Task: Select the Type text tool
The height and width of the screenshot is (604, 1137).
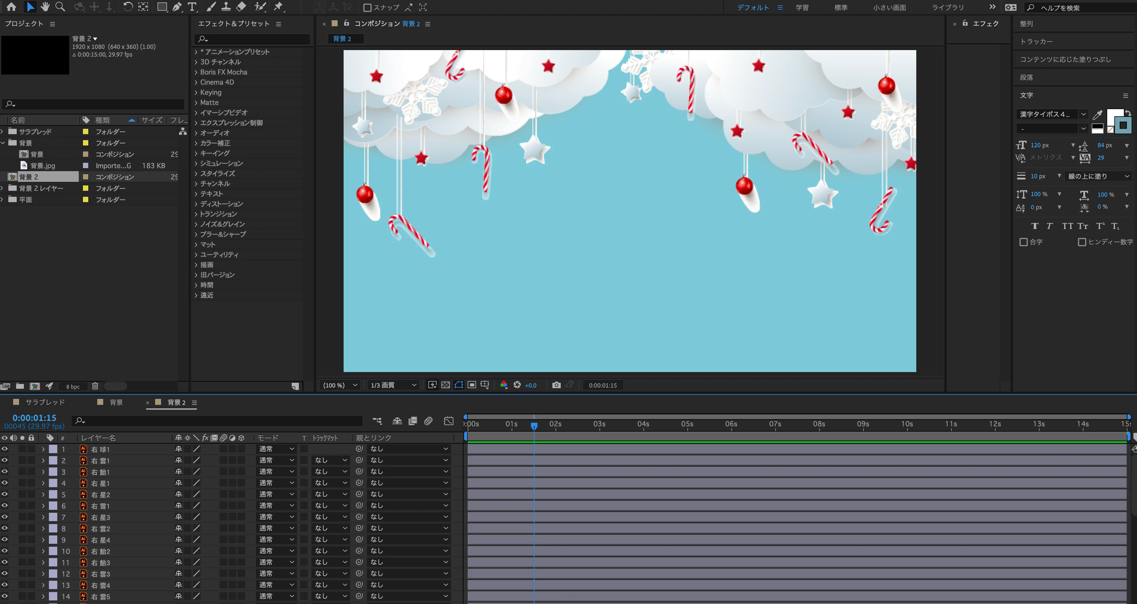Action: tap(192, 7)
